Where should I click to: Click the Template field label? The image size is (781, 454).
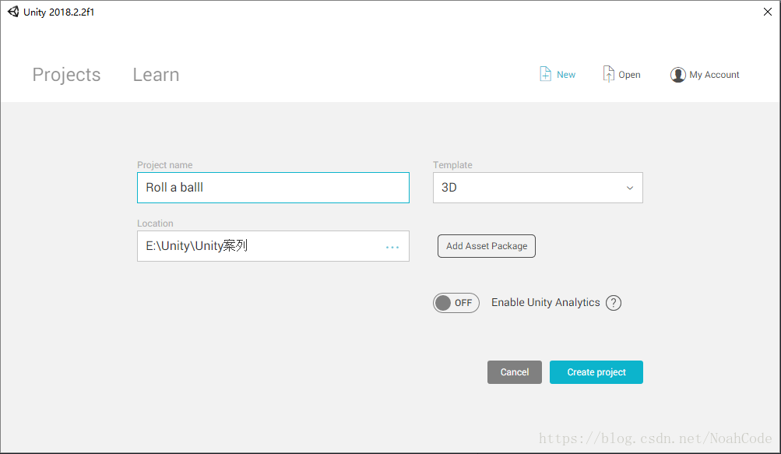click(x=452, y=165)
